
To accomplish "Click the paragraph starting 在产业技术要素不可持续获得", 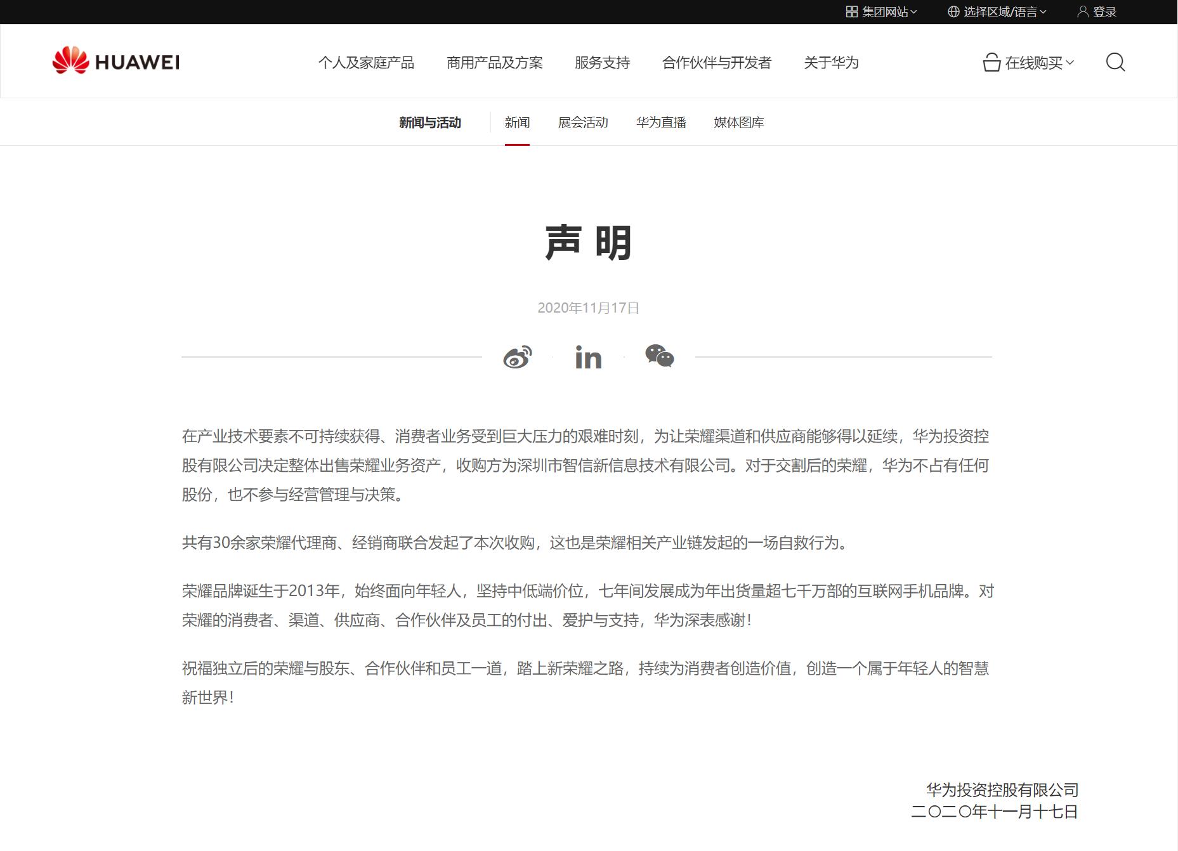I will [586, 465].
